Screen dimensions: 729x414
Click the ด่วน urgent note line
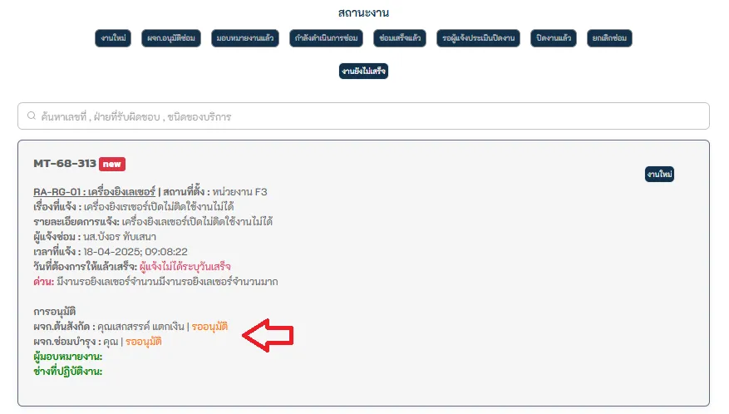coord(155,282)
